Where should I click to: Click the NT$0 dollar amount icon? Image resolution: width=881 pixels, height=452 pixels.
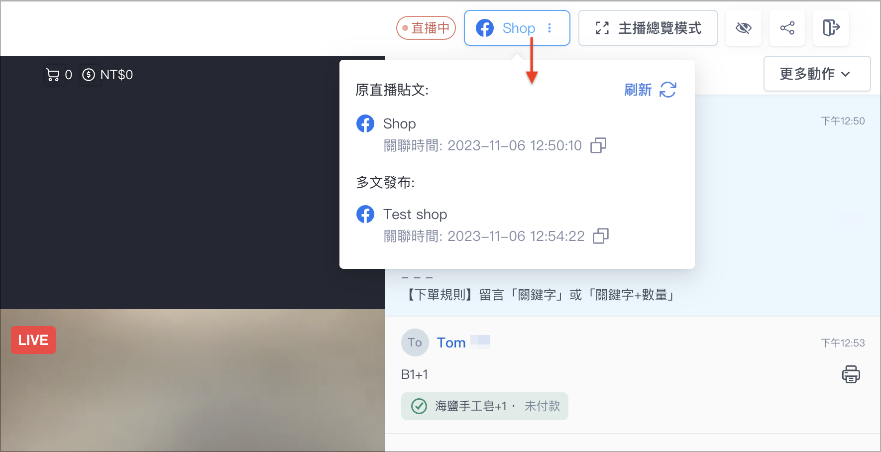click(x=89, y=75)
